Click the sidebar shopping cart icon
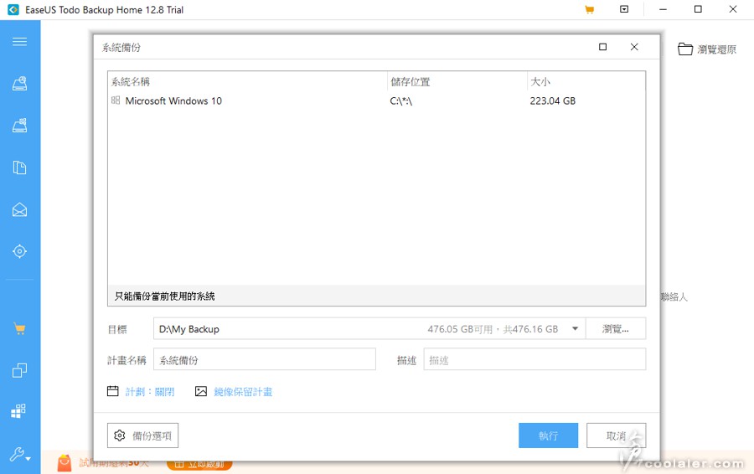Viewport: 754px width, 474px height. point(20,329)
